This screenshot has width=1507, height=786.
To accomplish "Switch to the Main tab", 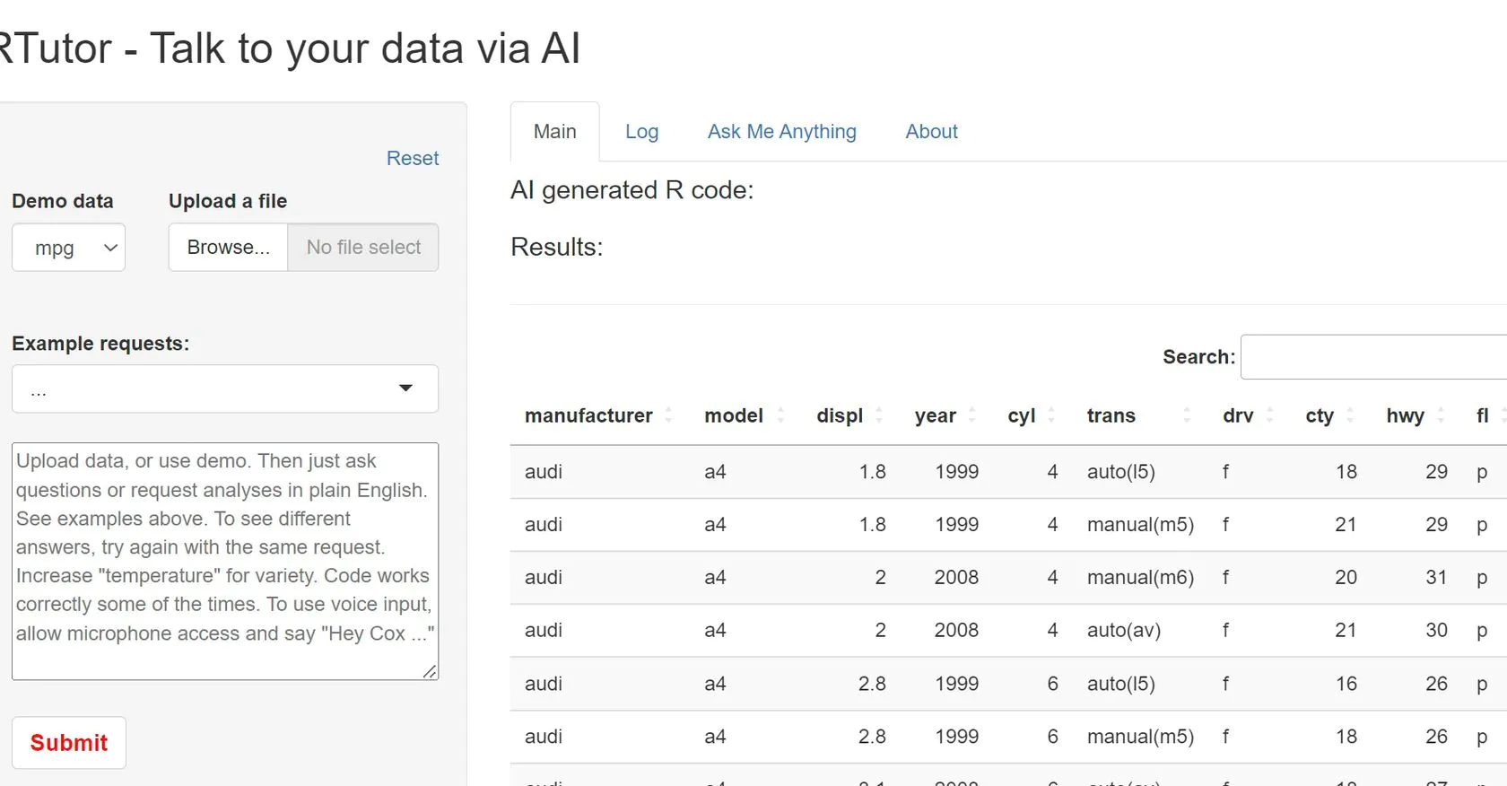I will 554,132.
